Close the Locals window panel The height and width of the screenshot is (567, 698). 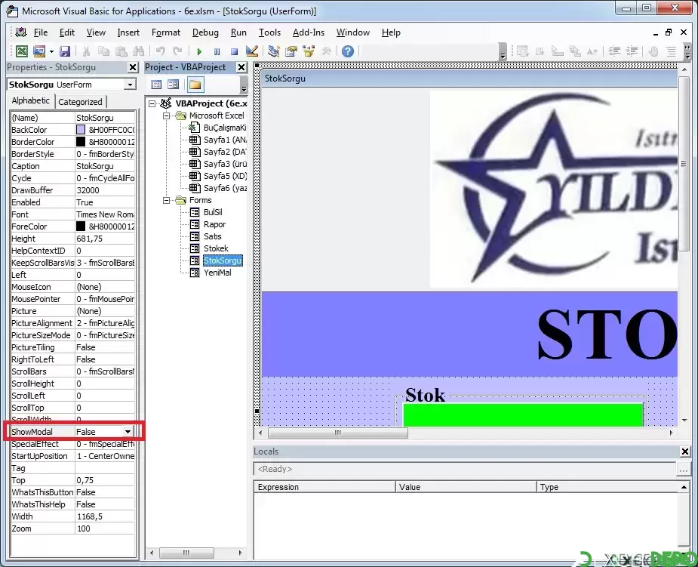[685, 451]
